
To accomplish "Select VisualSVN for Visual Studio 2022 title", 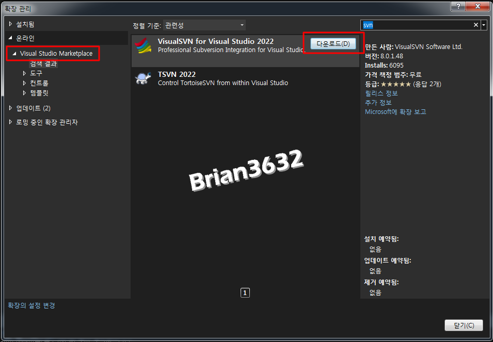I will coord(216,41).
